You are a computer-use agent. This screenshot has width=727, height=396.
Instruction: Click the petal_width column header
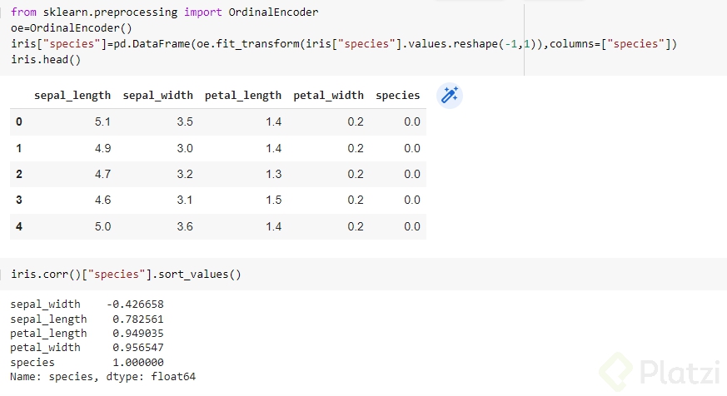[x=328, y=96]
